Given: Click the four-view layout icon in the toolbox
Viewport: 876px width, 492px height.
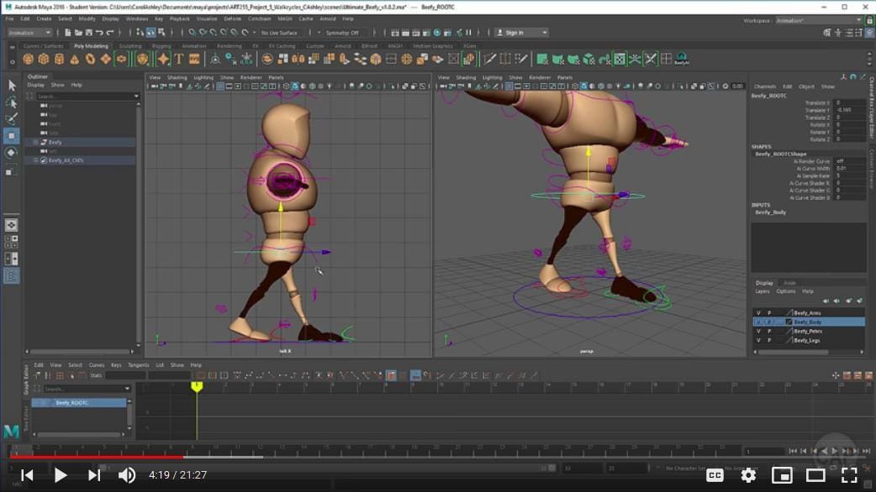Looking at the screenshot, I should pos(12,241).
